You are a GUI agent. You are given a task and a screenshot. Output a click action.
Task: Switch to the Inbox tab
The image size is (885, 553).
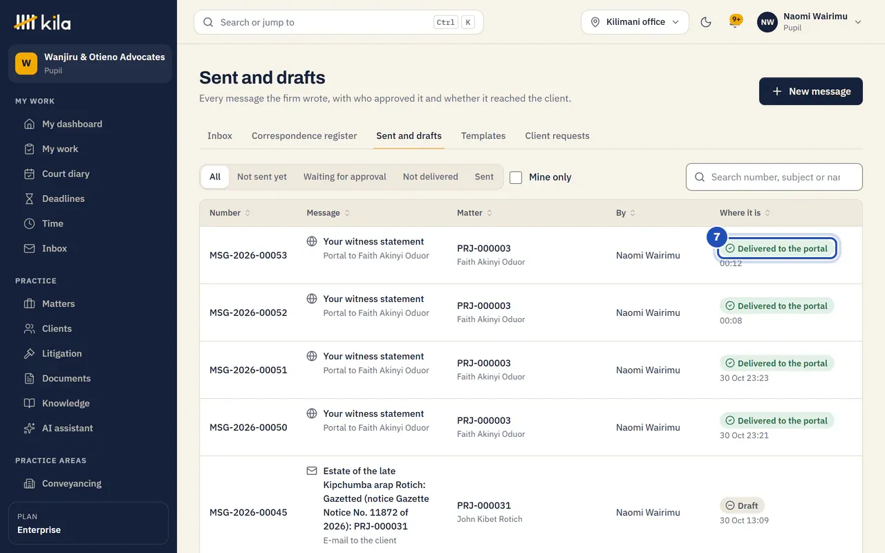tap(220, 136)
